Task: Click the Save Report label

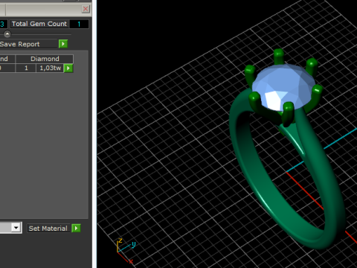Action: 20,44
